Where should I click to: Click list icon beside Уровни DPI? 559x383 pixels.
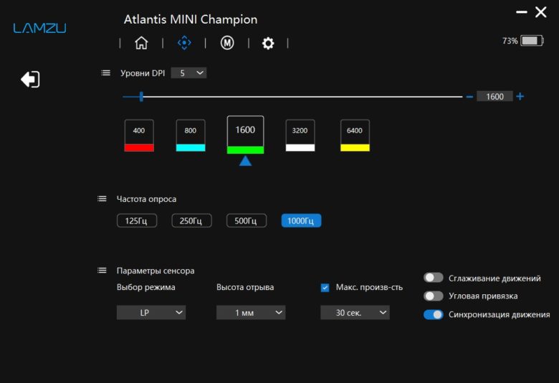point(105,73)
